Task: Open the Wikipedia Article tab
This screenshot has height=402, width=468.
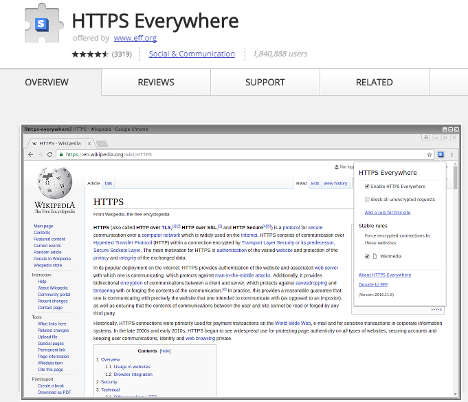Action: click(93, 183)
